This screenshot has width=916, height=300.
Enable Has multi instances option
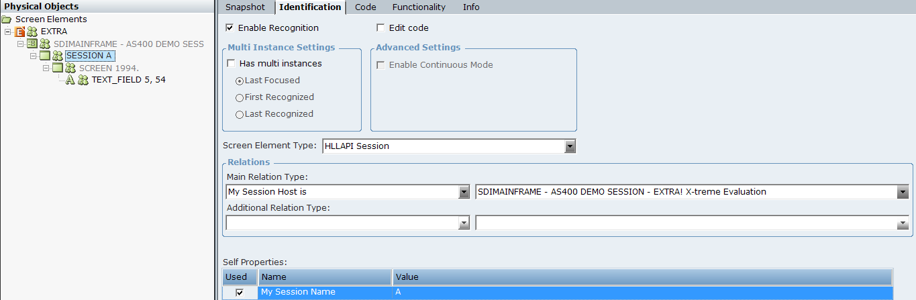coord(232,64)
